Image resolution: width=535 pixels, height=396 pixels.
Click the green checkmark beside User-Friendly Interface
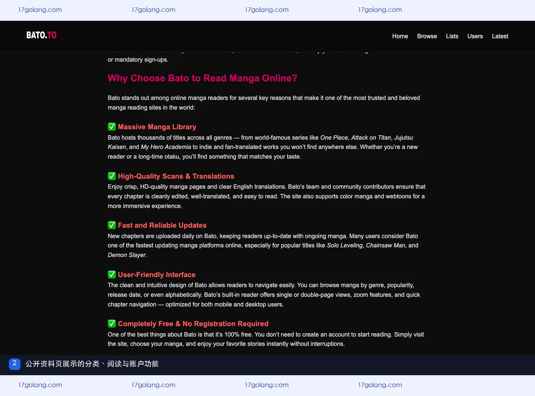[112, 275]
